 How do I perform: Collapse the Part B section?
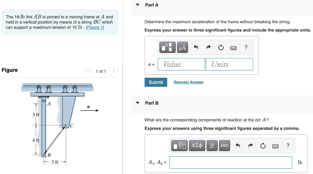138,103
